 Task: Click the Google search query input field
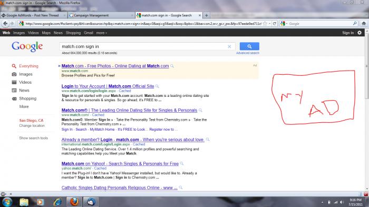[x=143, y=46]
